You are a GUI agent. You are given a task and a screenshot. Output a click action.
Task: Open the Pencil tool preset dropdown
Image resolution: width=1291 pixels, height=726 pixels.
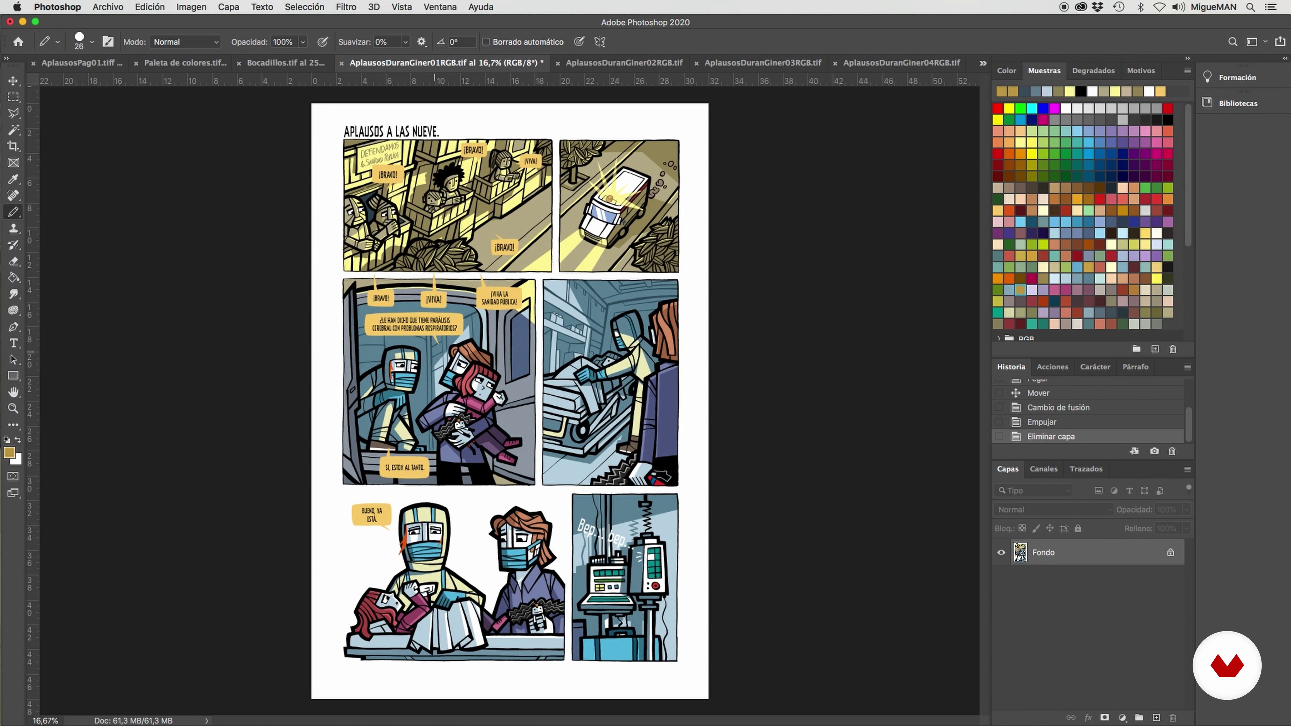[57, 42]
